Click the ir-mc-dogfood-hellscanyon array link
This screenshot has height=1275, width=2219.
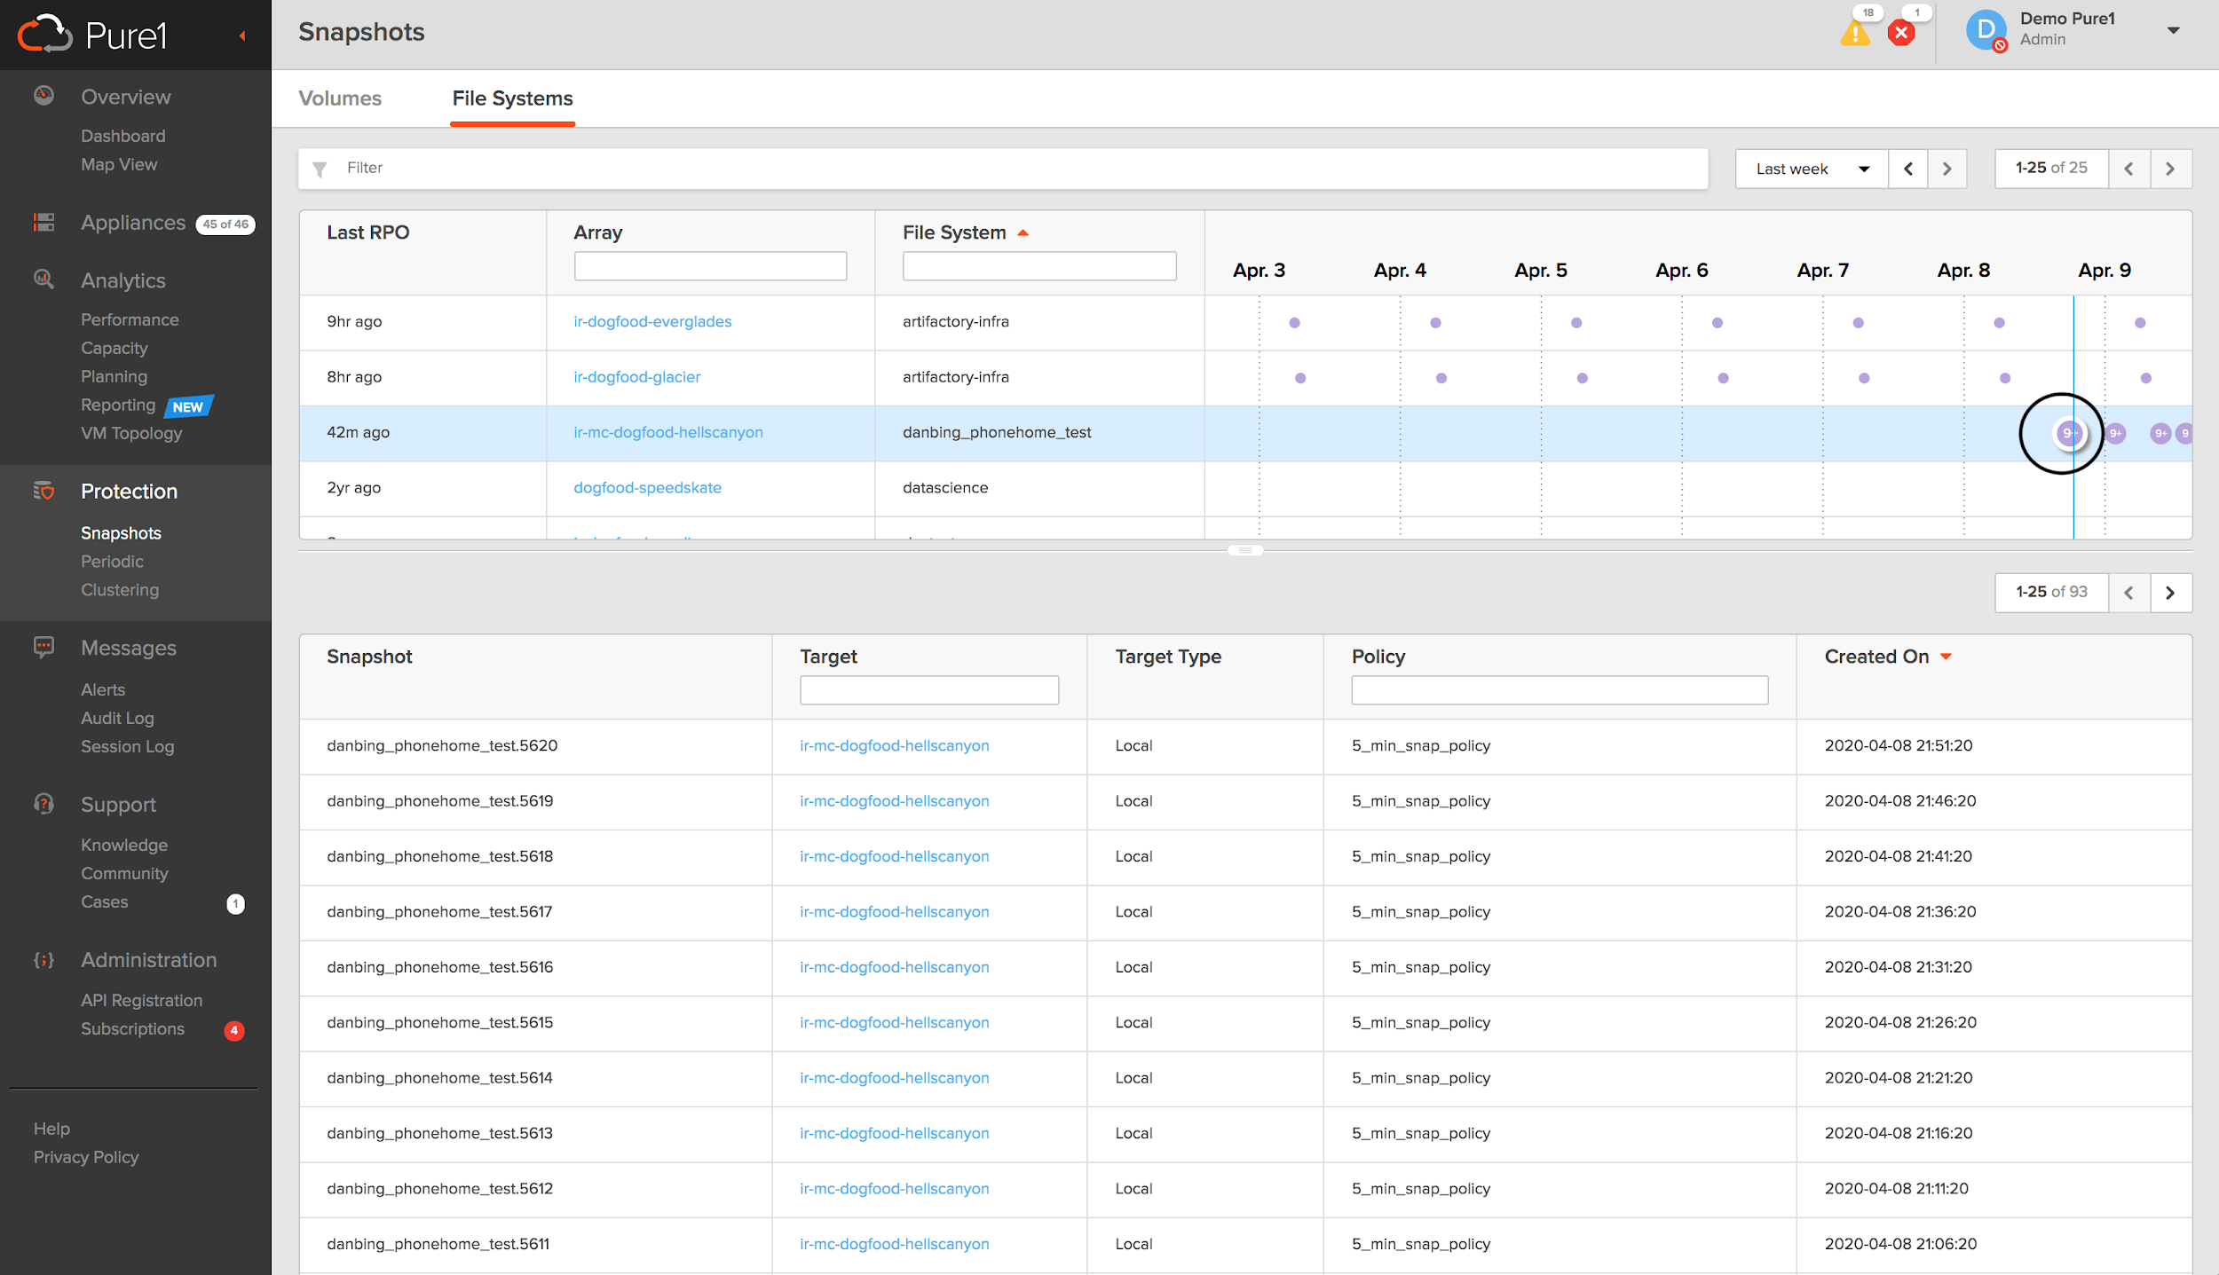(x=666, y=431)
